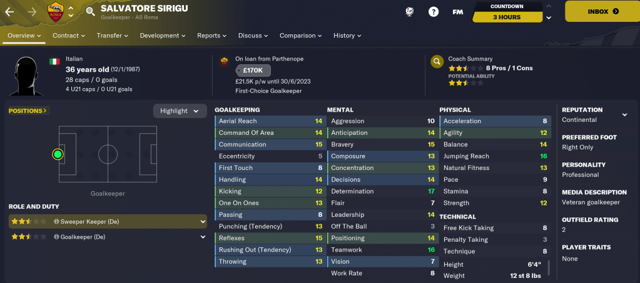Open the Positions link

[29, 111]
